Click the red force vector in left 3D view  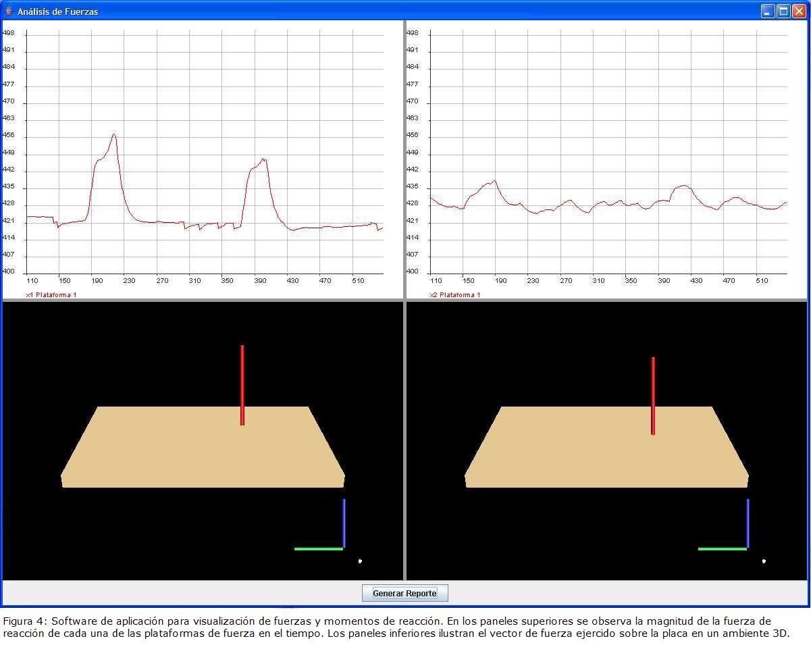point(242,385)
